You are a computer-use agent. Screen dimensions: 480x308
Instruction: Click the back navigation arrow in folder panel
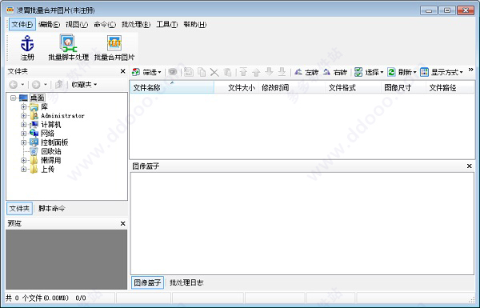coord(14,85)
